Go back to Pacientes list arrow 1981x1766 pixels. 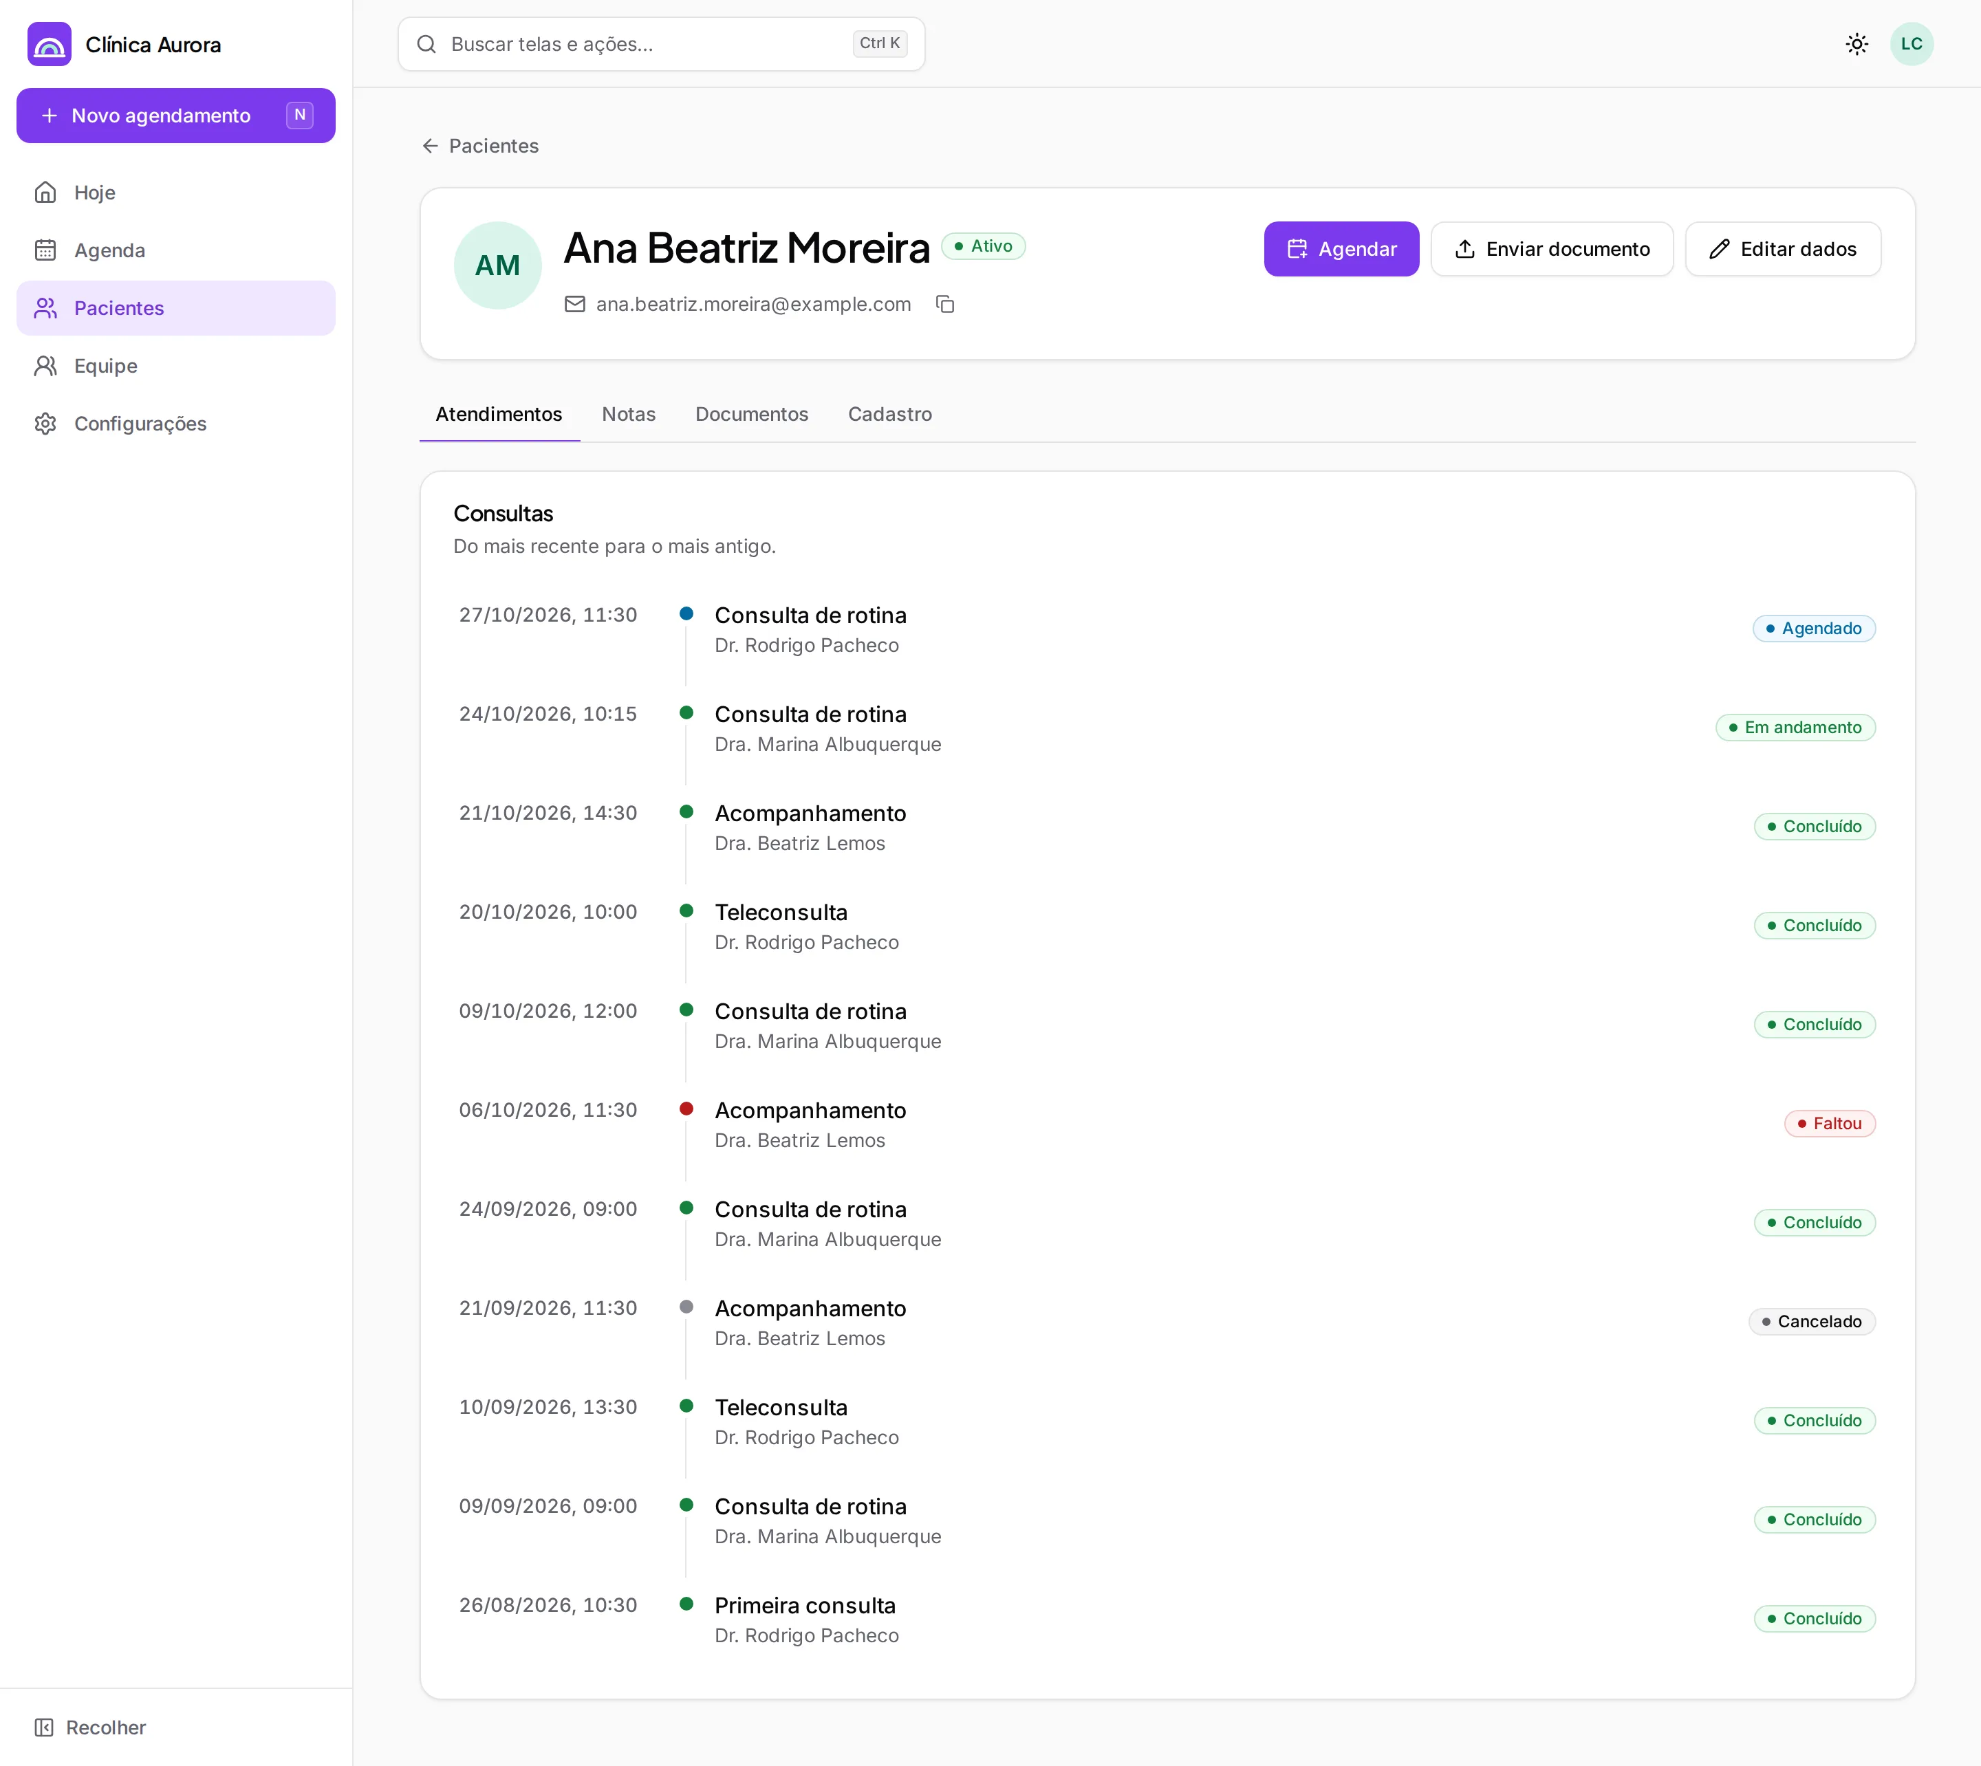(x=430, y=146)
